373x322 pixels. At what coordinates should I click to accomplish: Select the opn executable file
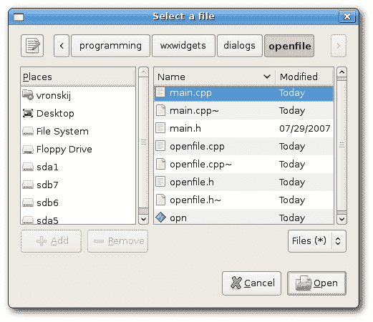(x=243, y=217)
